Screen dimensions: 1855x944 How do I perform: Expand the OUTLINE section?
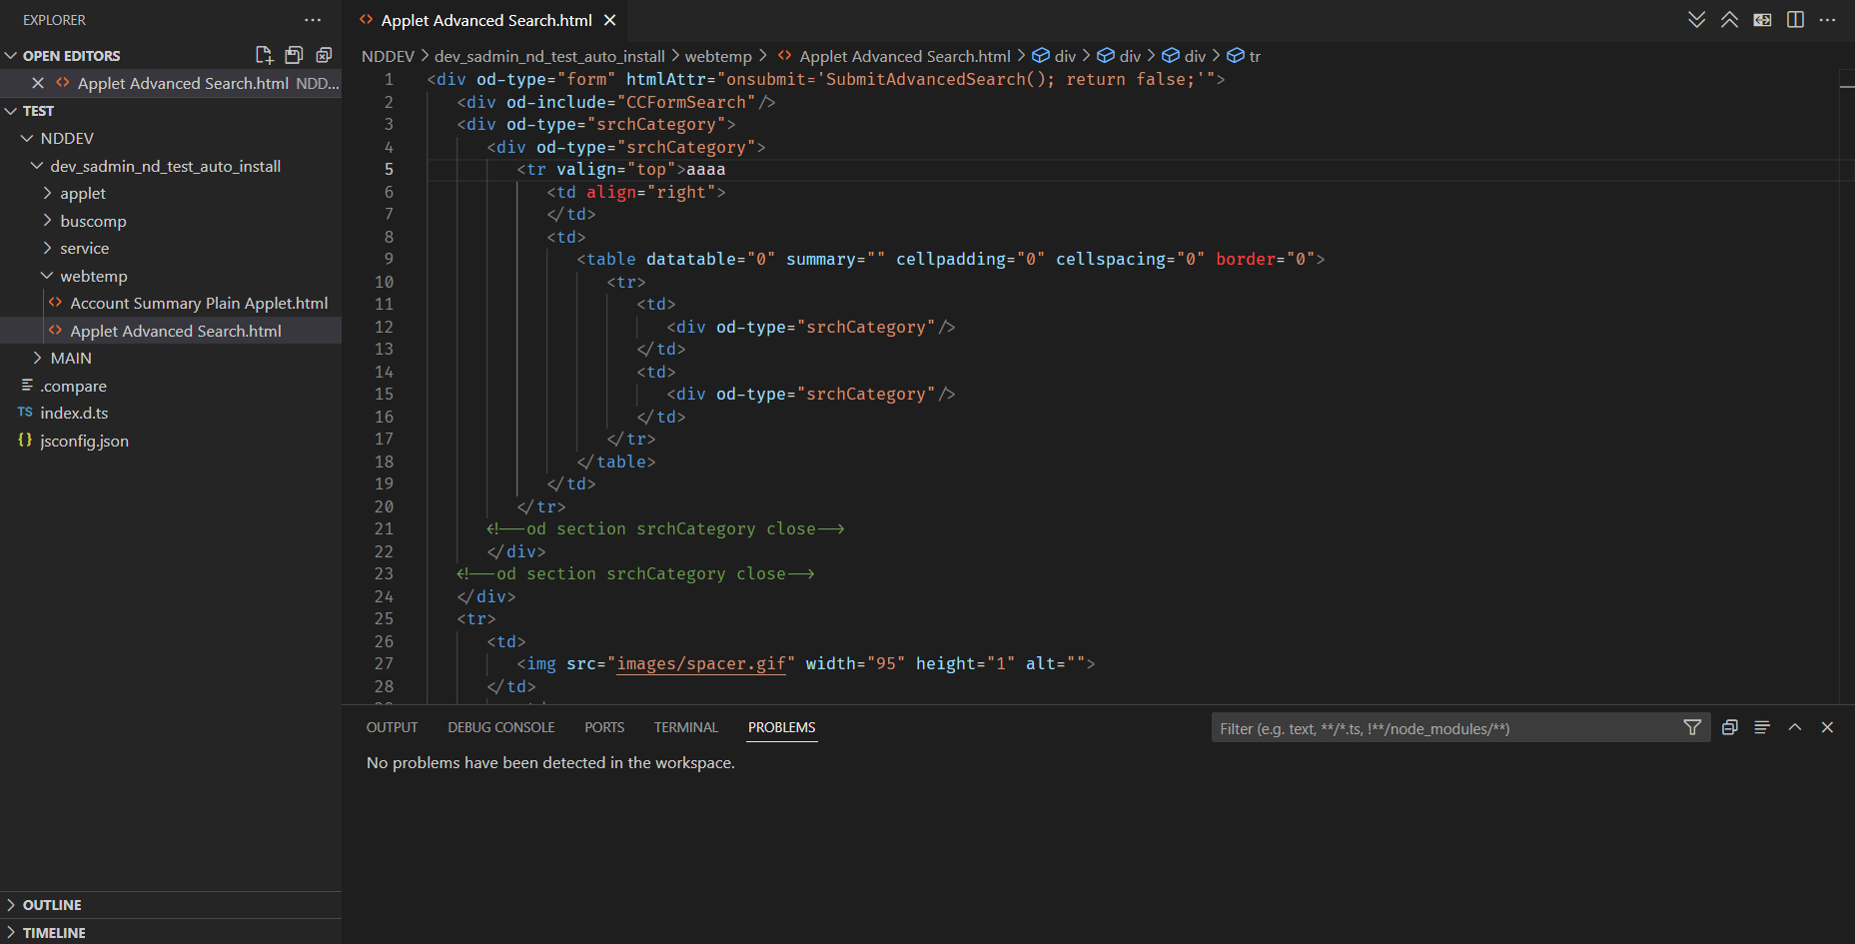point(11,905)
